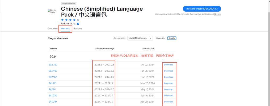Viewport: 270px width, 106px height.
Task: Open version 233.407 link
Action: (x=53, y=71)
